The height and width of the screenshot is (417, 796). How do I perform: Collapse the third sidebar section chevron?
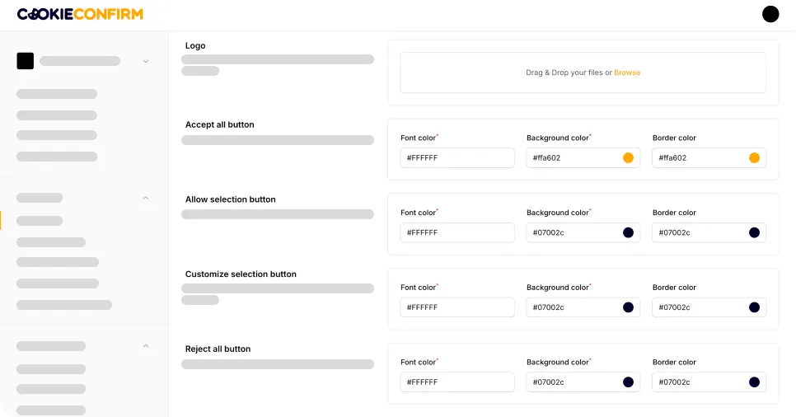click(x=146, y=346)
